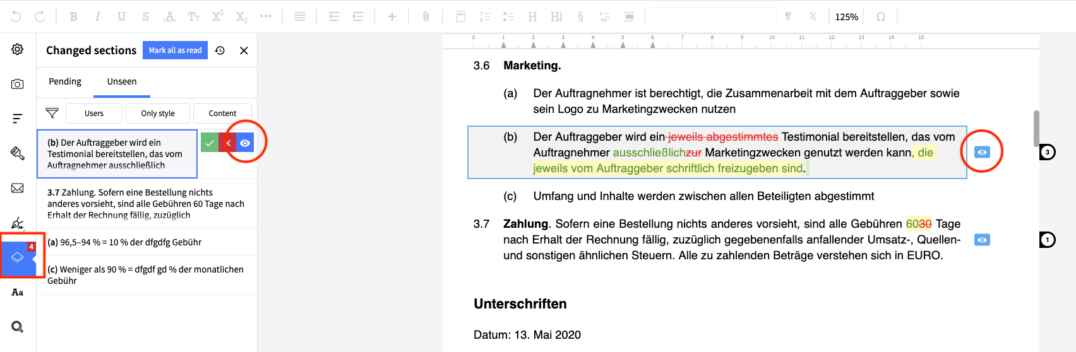This screenshot has height=352, width=1076.
Task: Apply bulleted list formatting
Action: [x=508, y=16]
